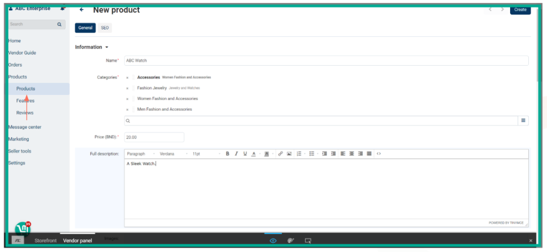Open source code view in editor
The height and width of the screenshot is (252, 547).
tap(379, 154)
